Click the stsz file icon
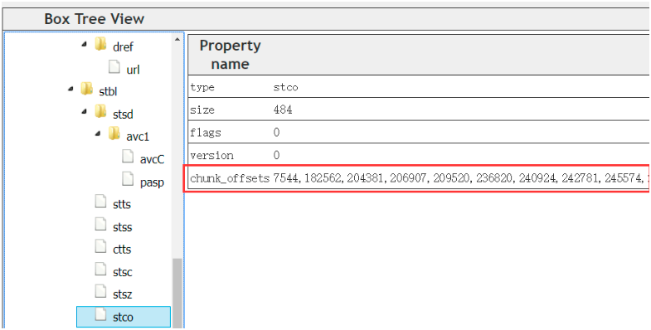Viewport: 651px width, 330px height. pyautogui.click(x=100, y=292)
